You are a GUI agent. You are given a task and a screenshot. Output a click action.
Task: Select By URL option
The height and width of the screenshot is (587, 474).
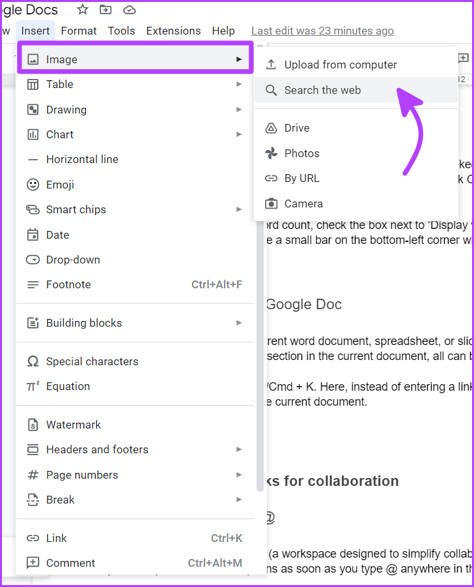[356, 178]
